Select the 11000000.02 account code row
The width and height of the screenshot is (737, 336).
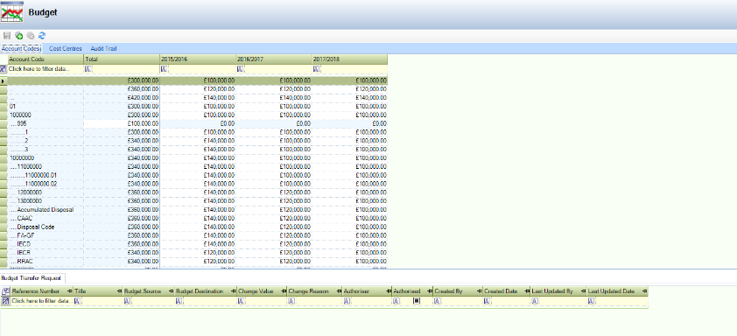(46, 184)
